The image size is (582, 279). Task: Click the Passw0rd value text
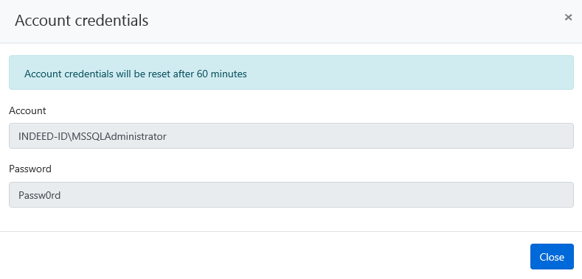(x=40, y=195)
